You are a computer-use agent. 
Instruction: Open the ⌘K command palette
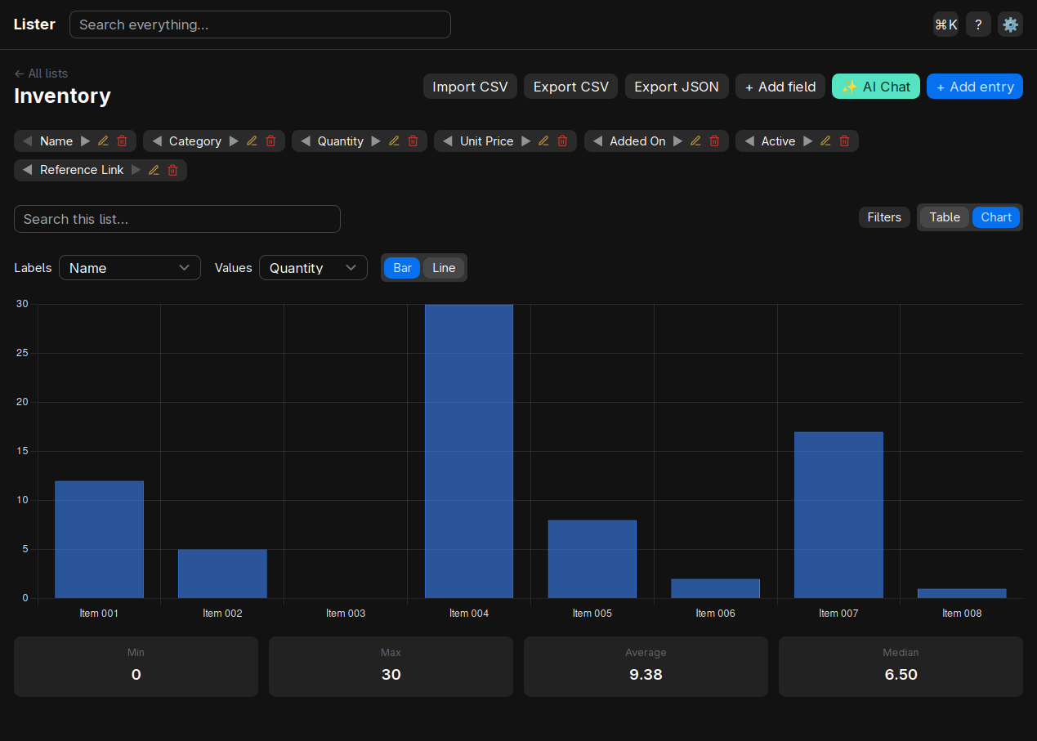pyautogui.click(x=946, y=25)
